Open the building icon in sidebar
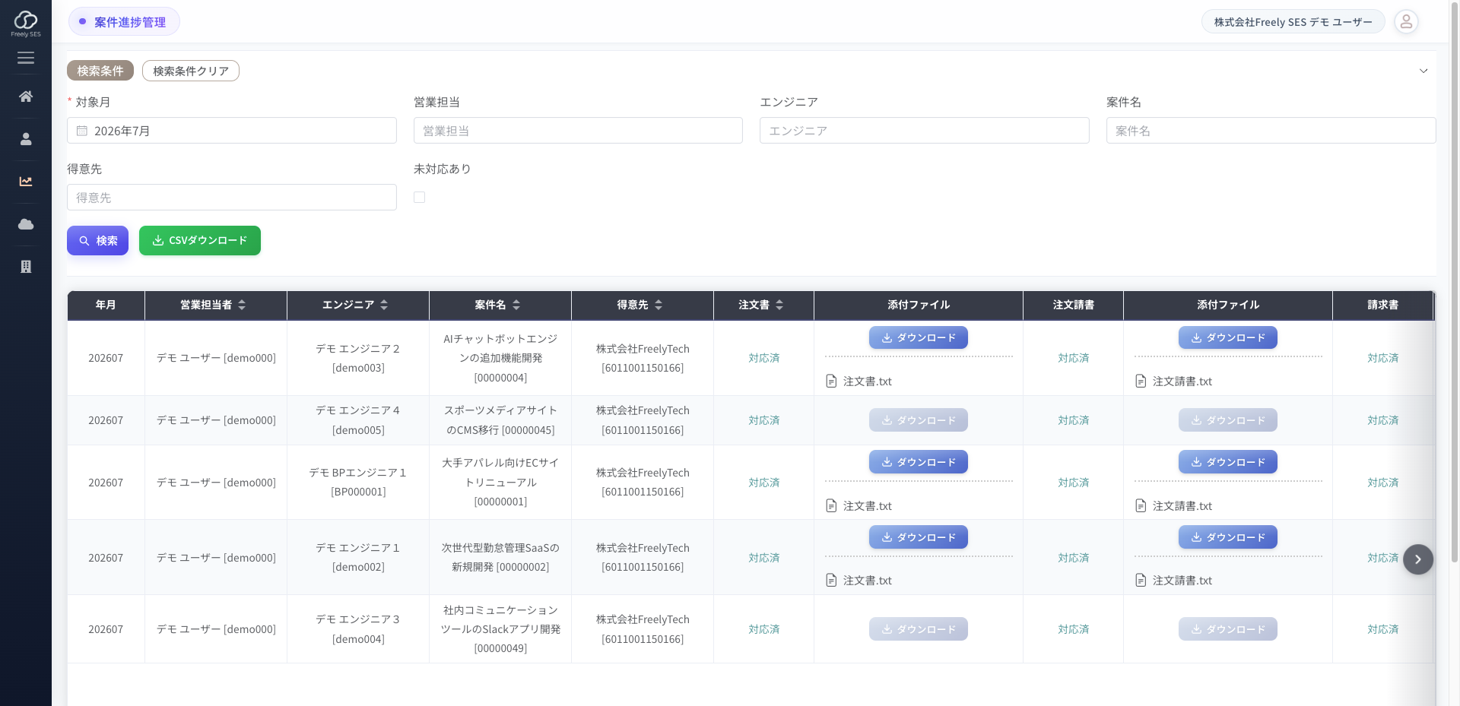The image size is (1460, 706). [26, 267]
